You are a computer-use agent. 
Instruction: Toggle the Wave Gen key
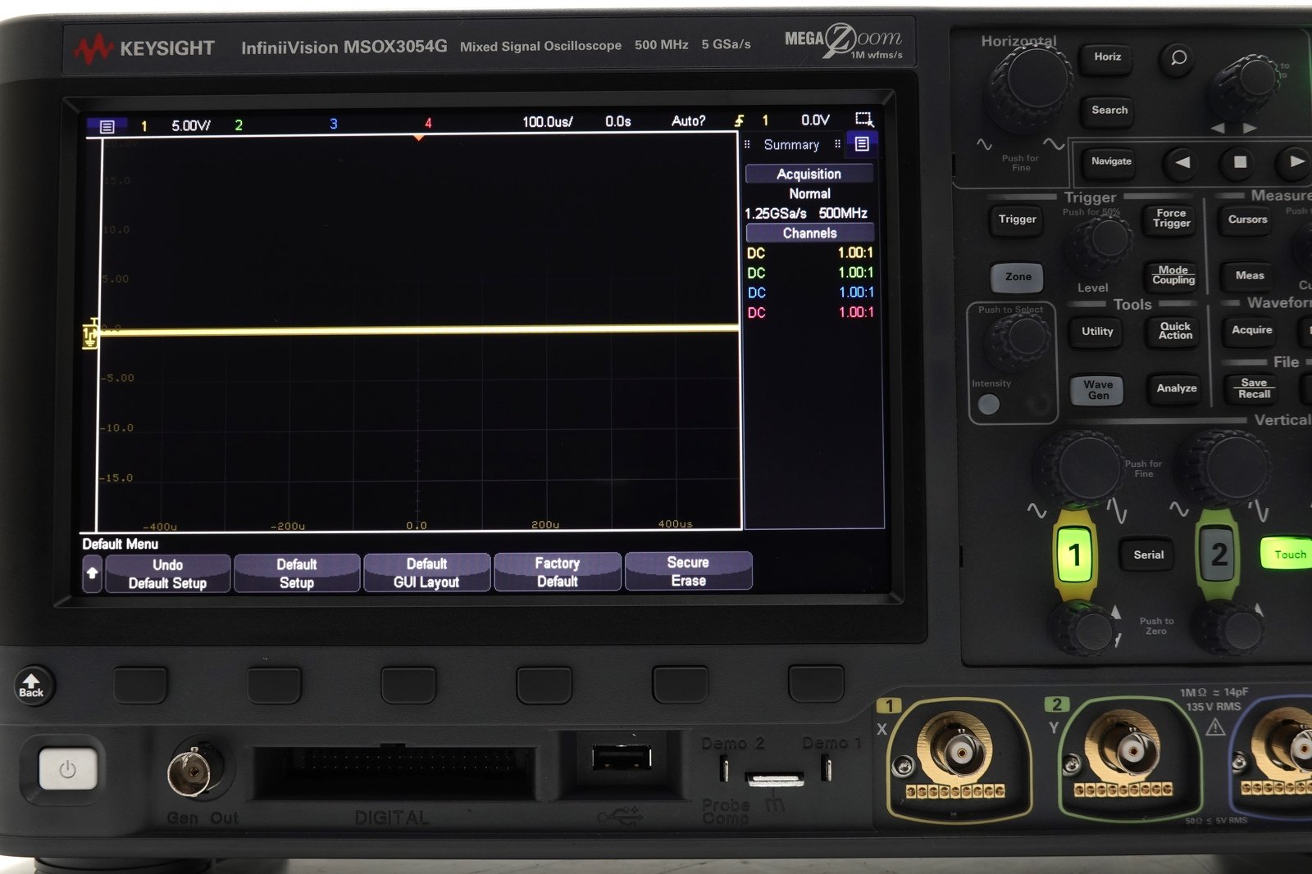click(1097, 390)
